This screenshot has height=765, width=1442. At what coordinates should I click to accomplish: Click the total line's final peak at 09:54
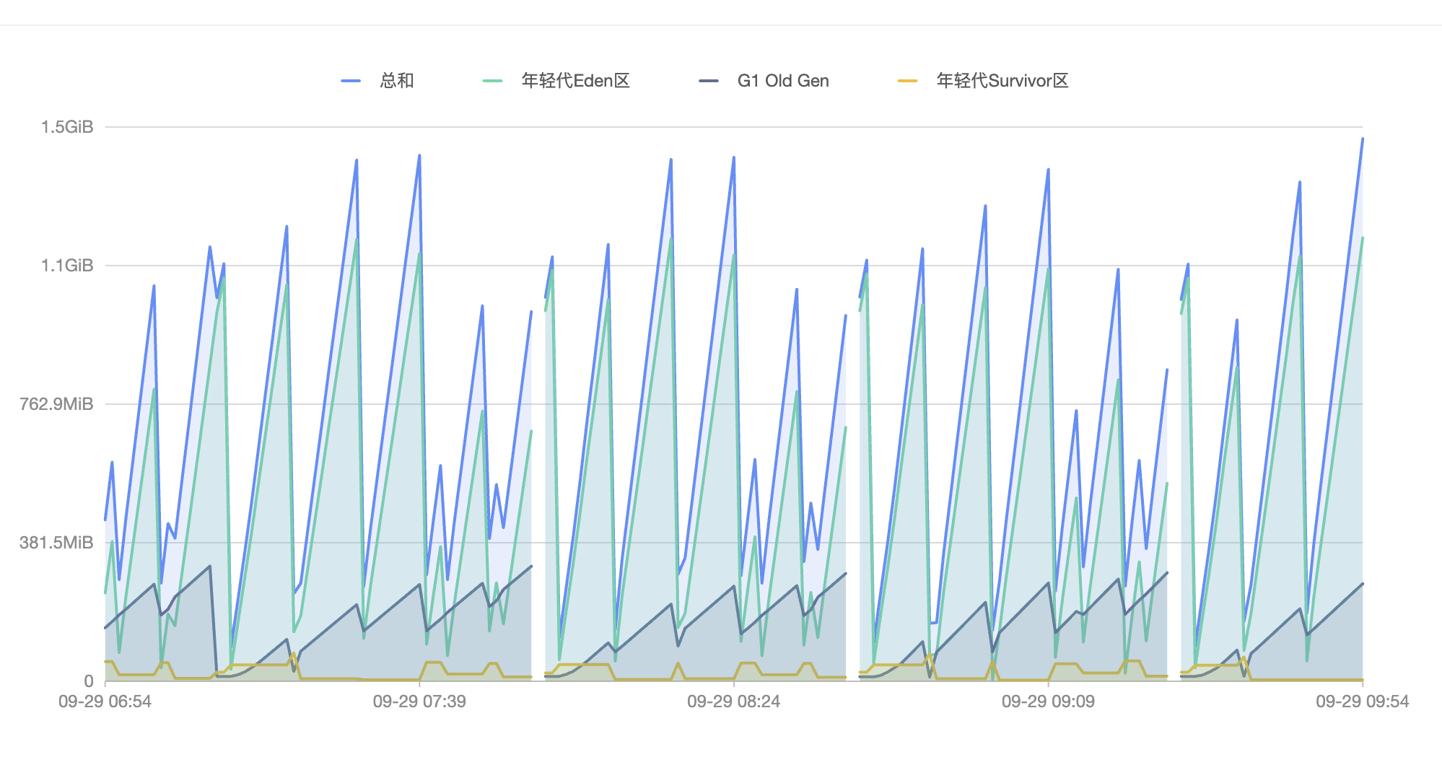pos(1362,139)
